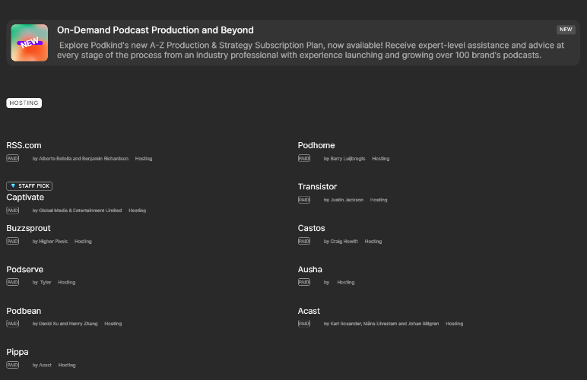587x380 pixels.
Task: Click the PAID badge under Captivate
Action: click(12, 211)
